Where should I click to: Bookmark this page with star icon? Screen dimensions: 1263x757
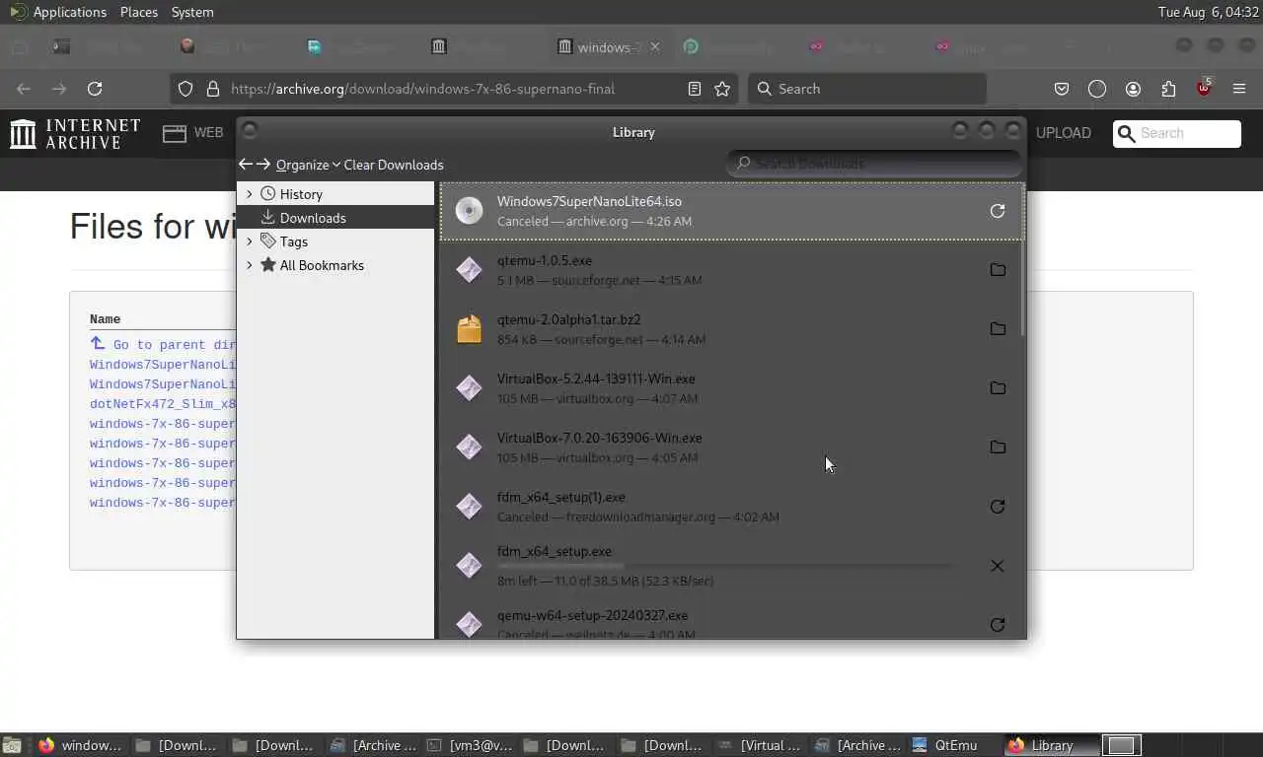pos(722,89)
